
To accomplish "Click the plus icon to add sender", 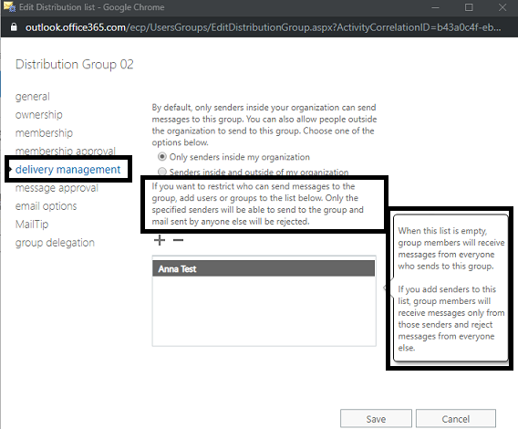I will pyautogui.click(x=160, y=240).
